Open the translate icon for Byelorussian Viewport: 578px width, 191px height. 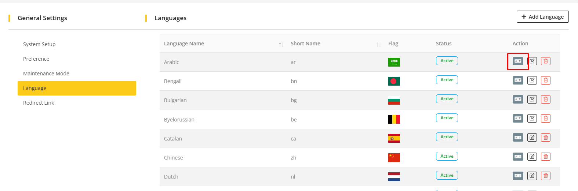(x=518, y=118)
